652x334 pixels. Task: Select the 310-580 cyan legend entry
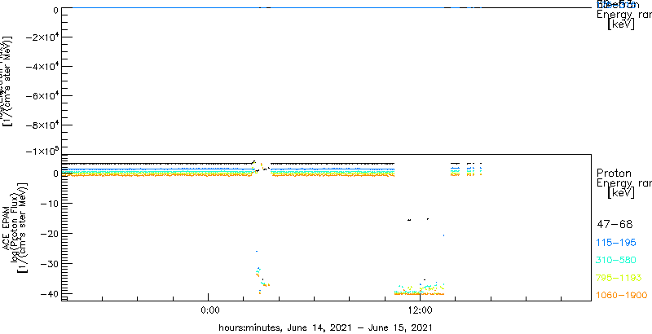tap(616, 260)
